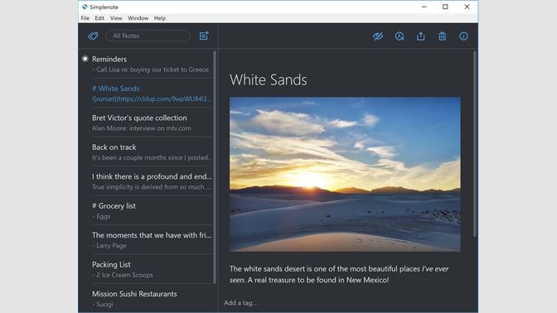Open the File menu

pyautogui.click(x=85, y=18)
